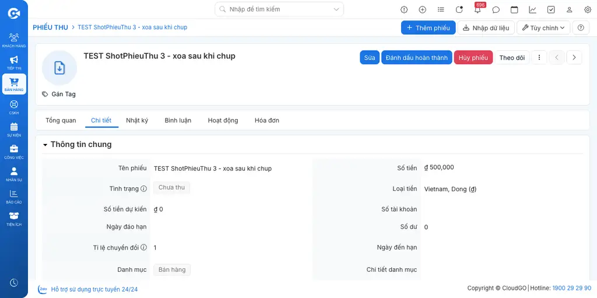Screen dimensions: 597x298
Task: Go to the next record arrow
Action: [x=574, y=58]
